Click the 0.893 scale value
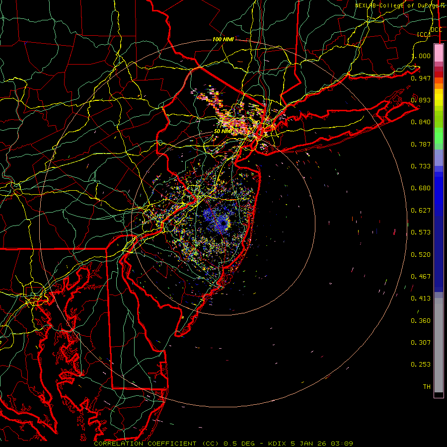 (421, 100)
